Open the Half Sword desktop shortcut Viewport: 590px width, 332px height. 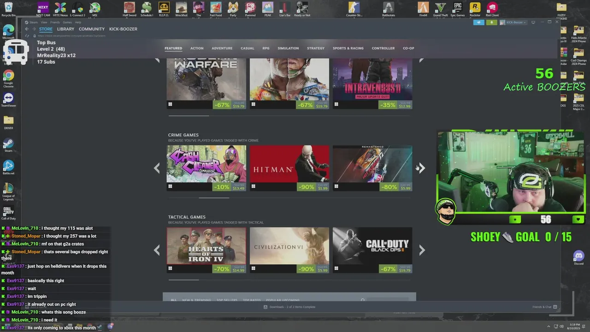point(129,9)
